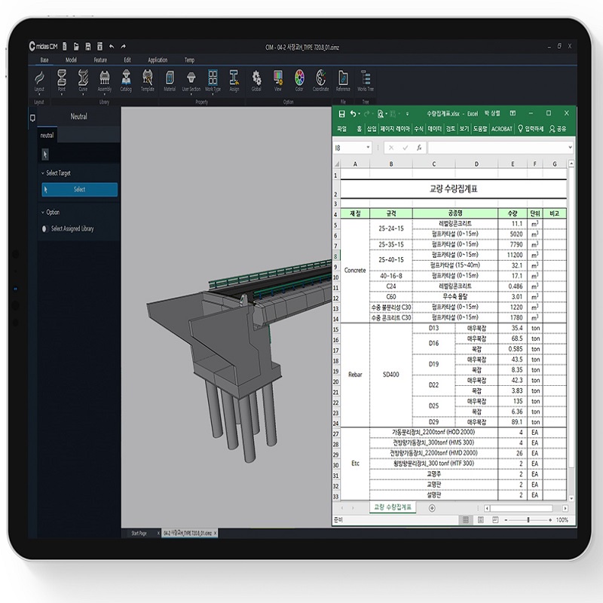Click the Assign property icon

point(234,81)
